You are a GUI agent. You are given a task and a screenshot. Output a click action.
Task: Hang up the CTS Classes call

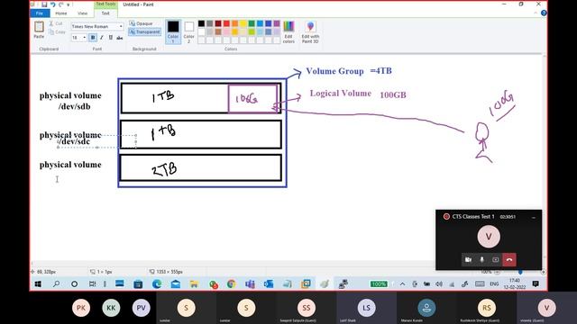click(509, 260)
